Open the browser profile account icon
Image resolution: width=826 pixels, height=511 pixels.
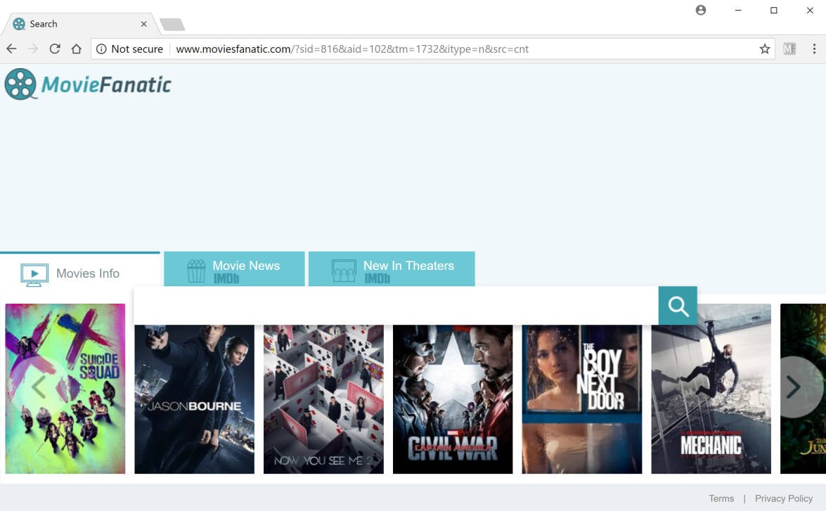700,10
